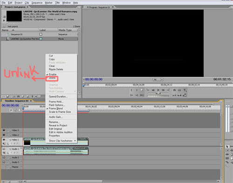Expand the Video 3 track
Screen dimensions: 233x183
(10, 130)
